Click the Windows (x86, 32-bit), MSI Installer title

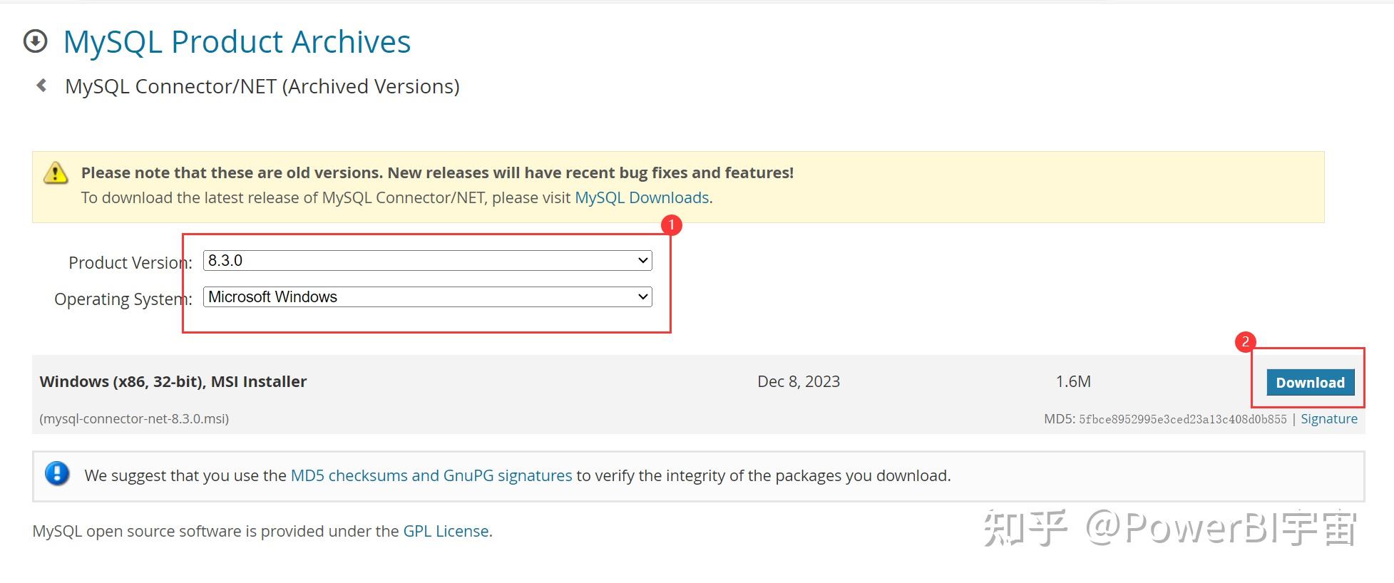coord(173,381)
